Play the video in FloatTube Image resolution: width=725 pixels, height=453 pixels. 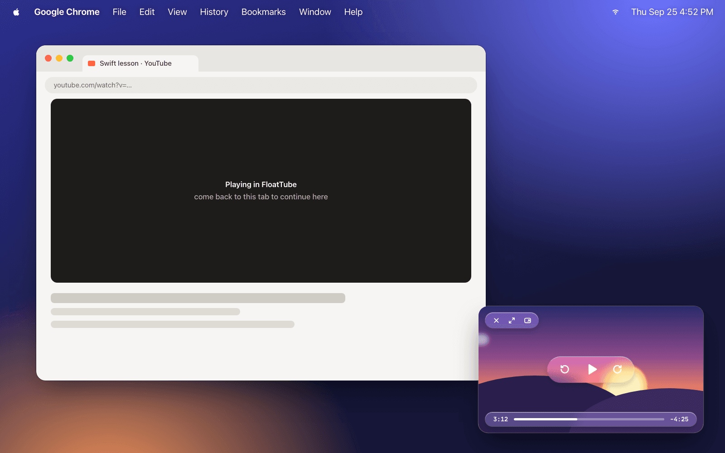coord(592,369)
